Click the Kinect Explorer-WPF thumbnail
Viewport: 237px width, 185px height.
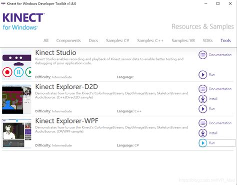point(16,133)
